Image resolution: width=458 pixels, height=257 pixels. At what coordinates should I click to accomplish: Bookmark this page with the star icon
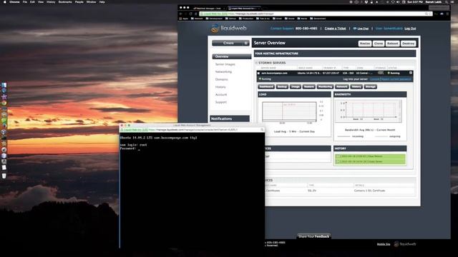pos(430,14)
